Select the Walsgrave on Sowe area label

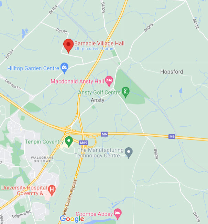point(42,159)
